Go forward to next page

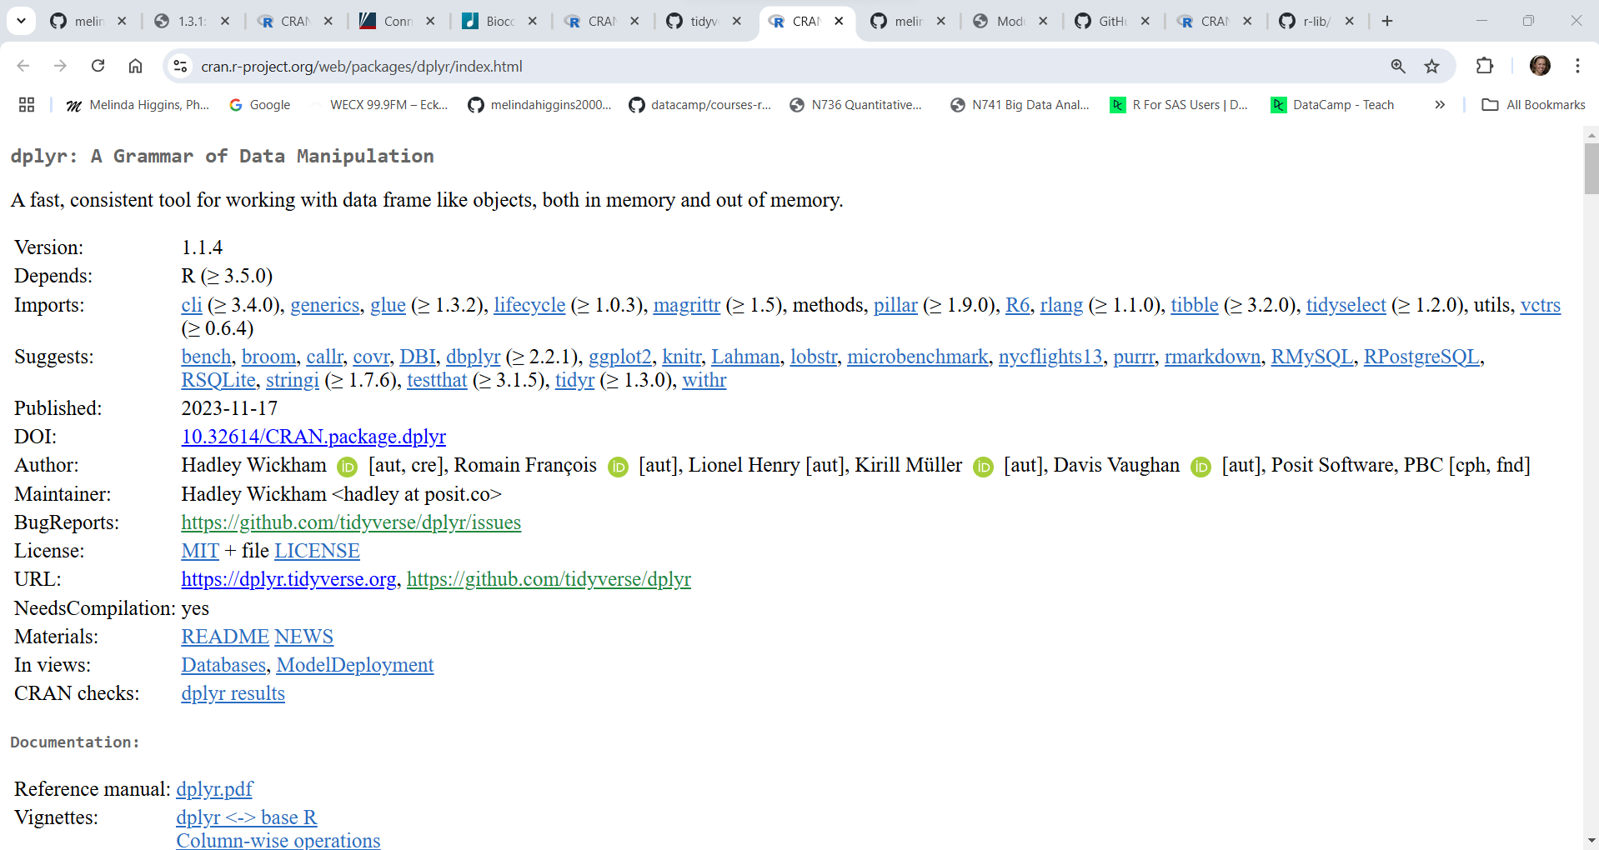(x=60, y=66)
